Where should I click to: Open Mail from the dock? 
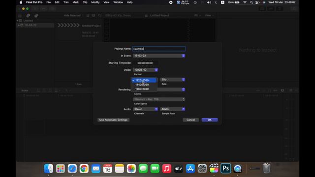coord(96,168)
